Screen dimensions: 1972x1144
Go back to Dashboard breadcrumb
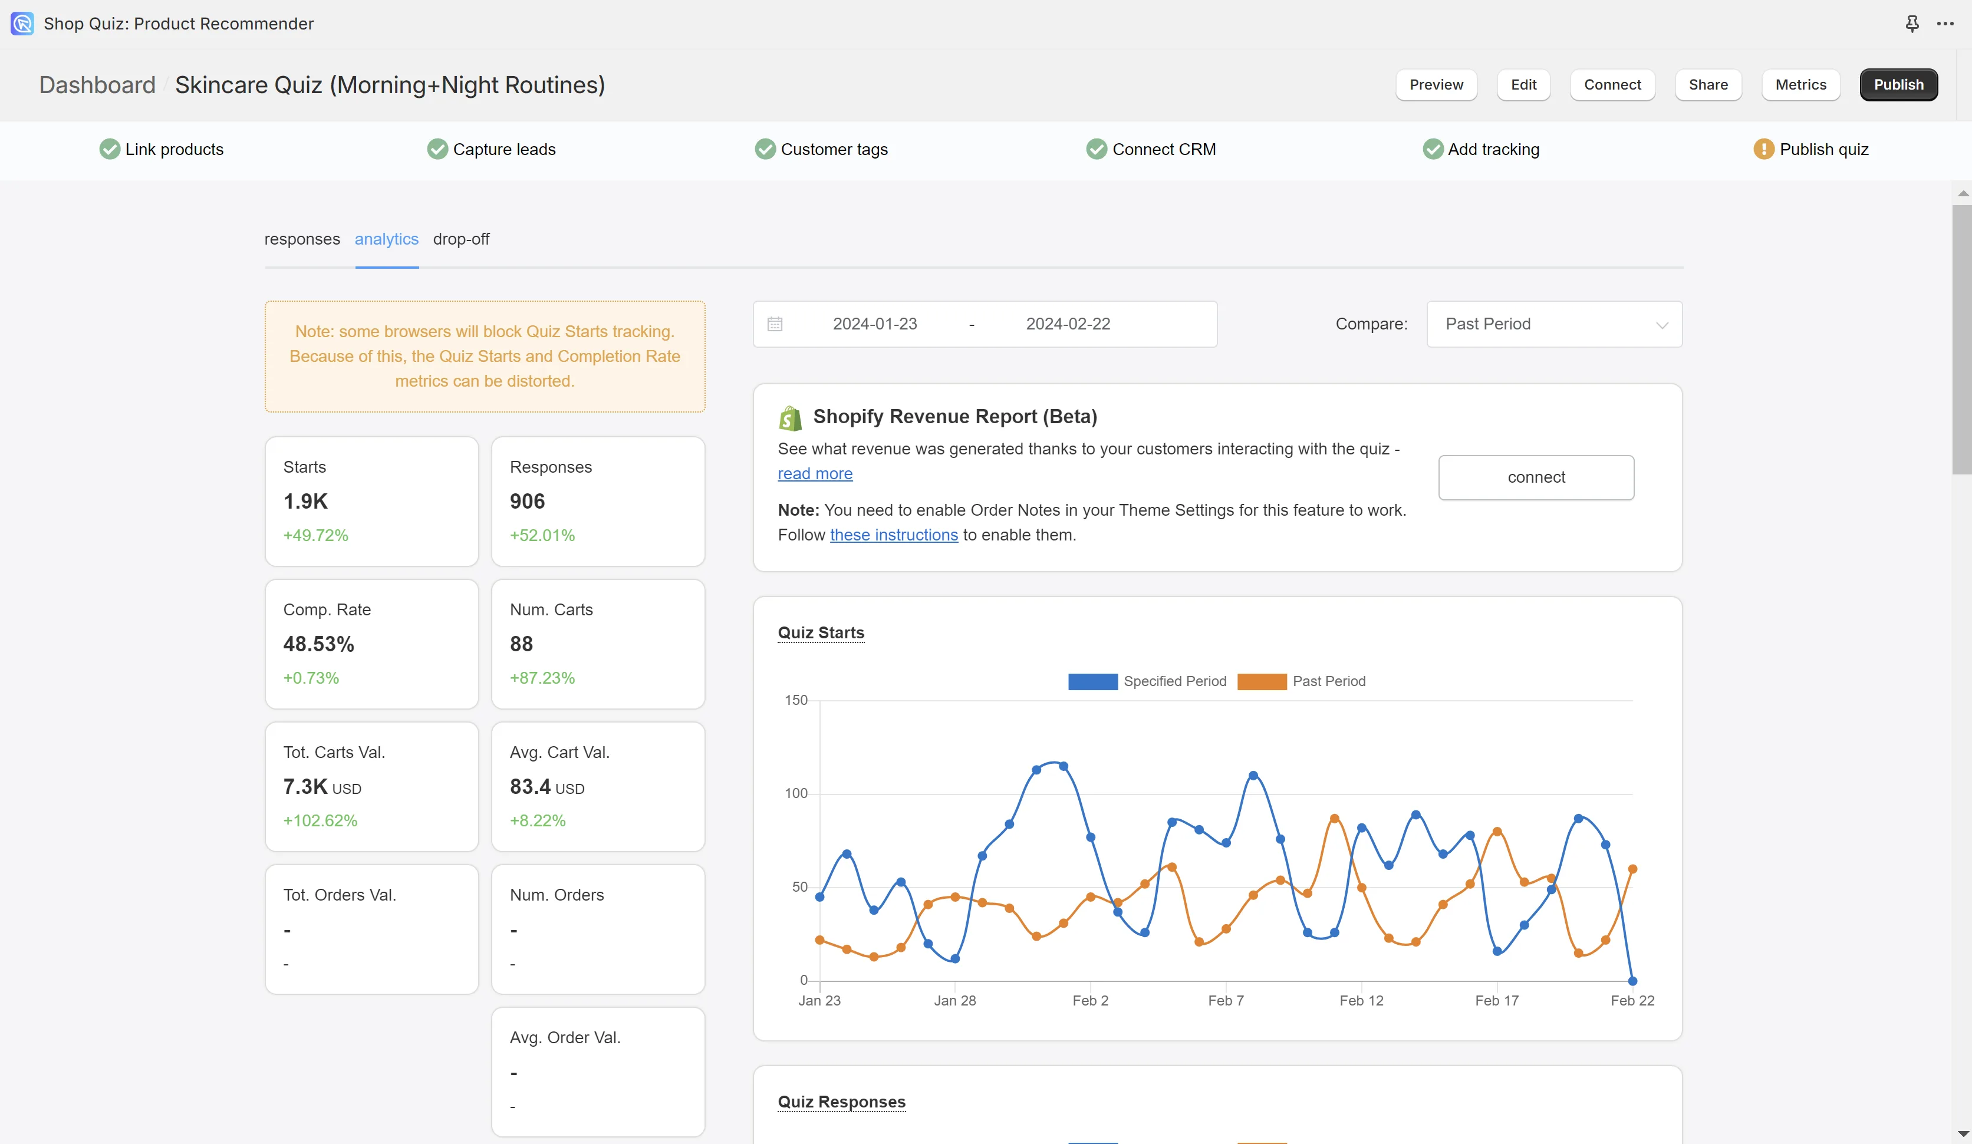tap(97, 84)
